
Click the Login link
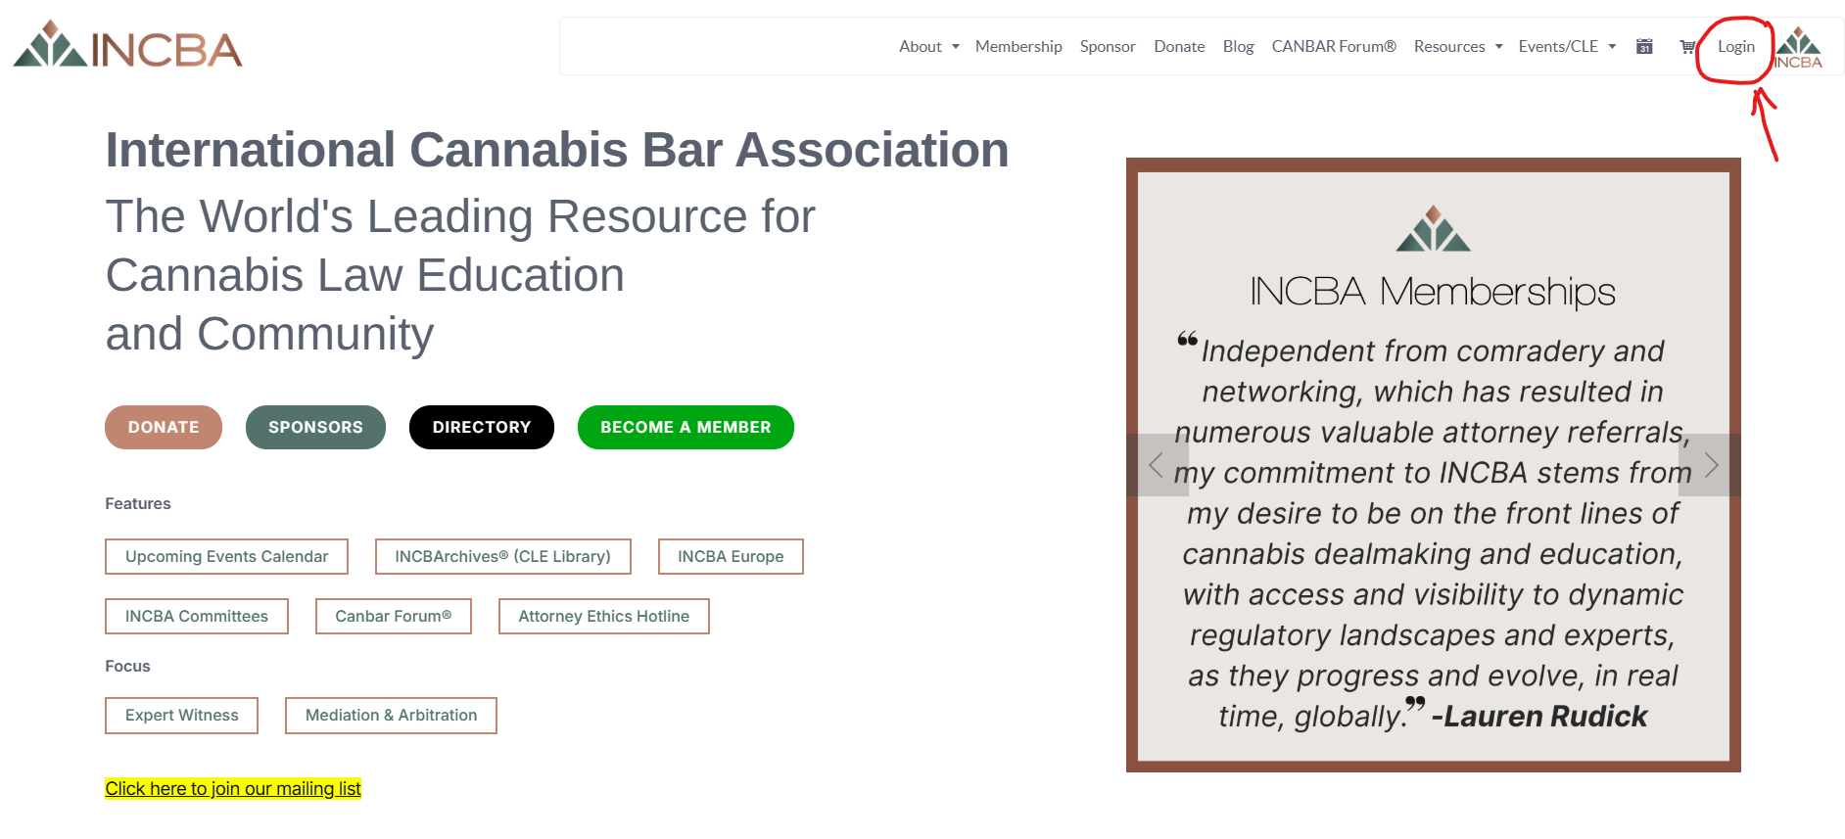1735,47
